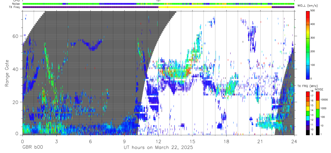Pick the red 17-18 MHz frequency swatch

point(308,94)
